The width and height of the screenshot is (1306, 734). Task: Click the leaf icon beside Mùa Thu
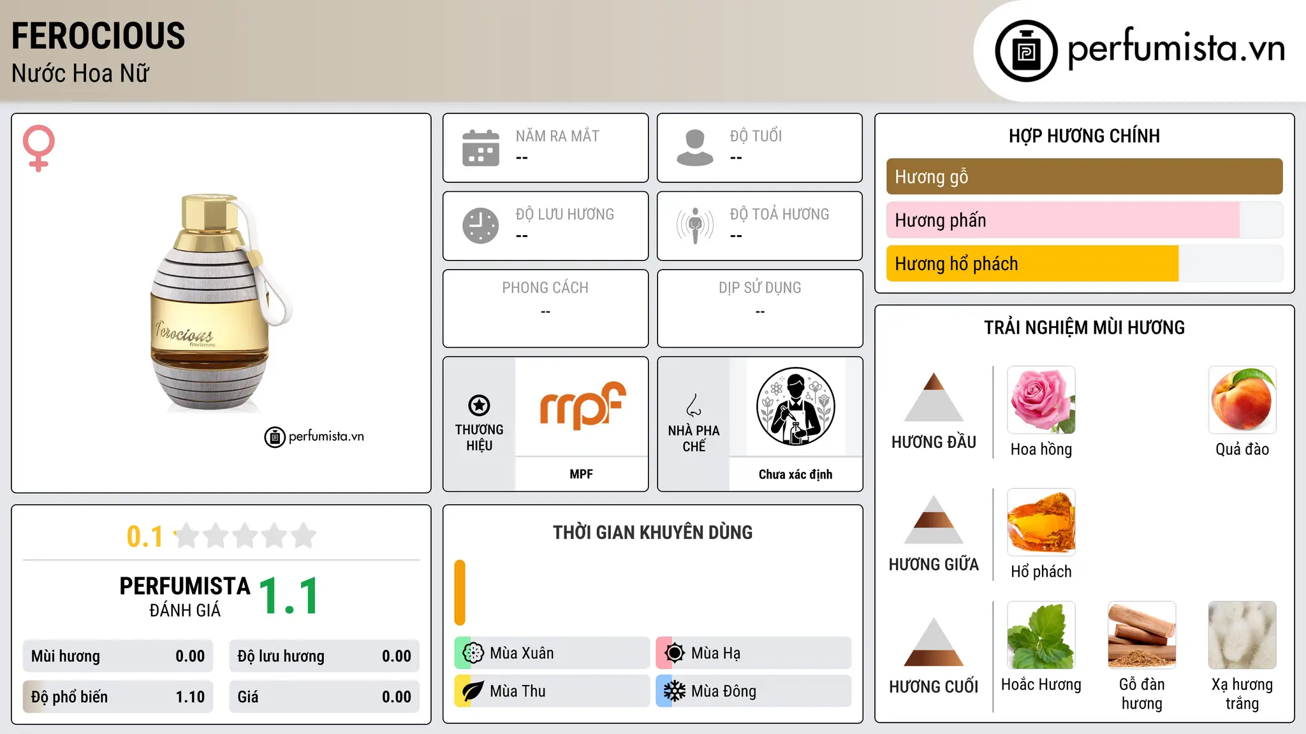(x=473, y=691)
